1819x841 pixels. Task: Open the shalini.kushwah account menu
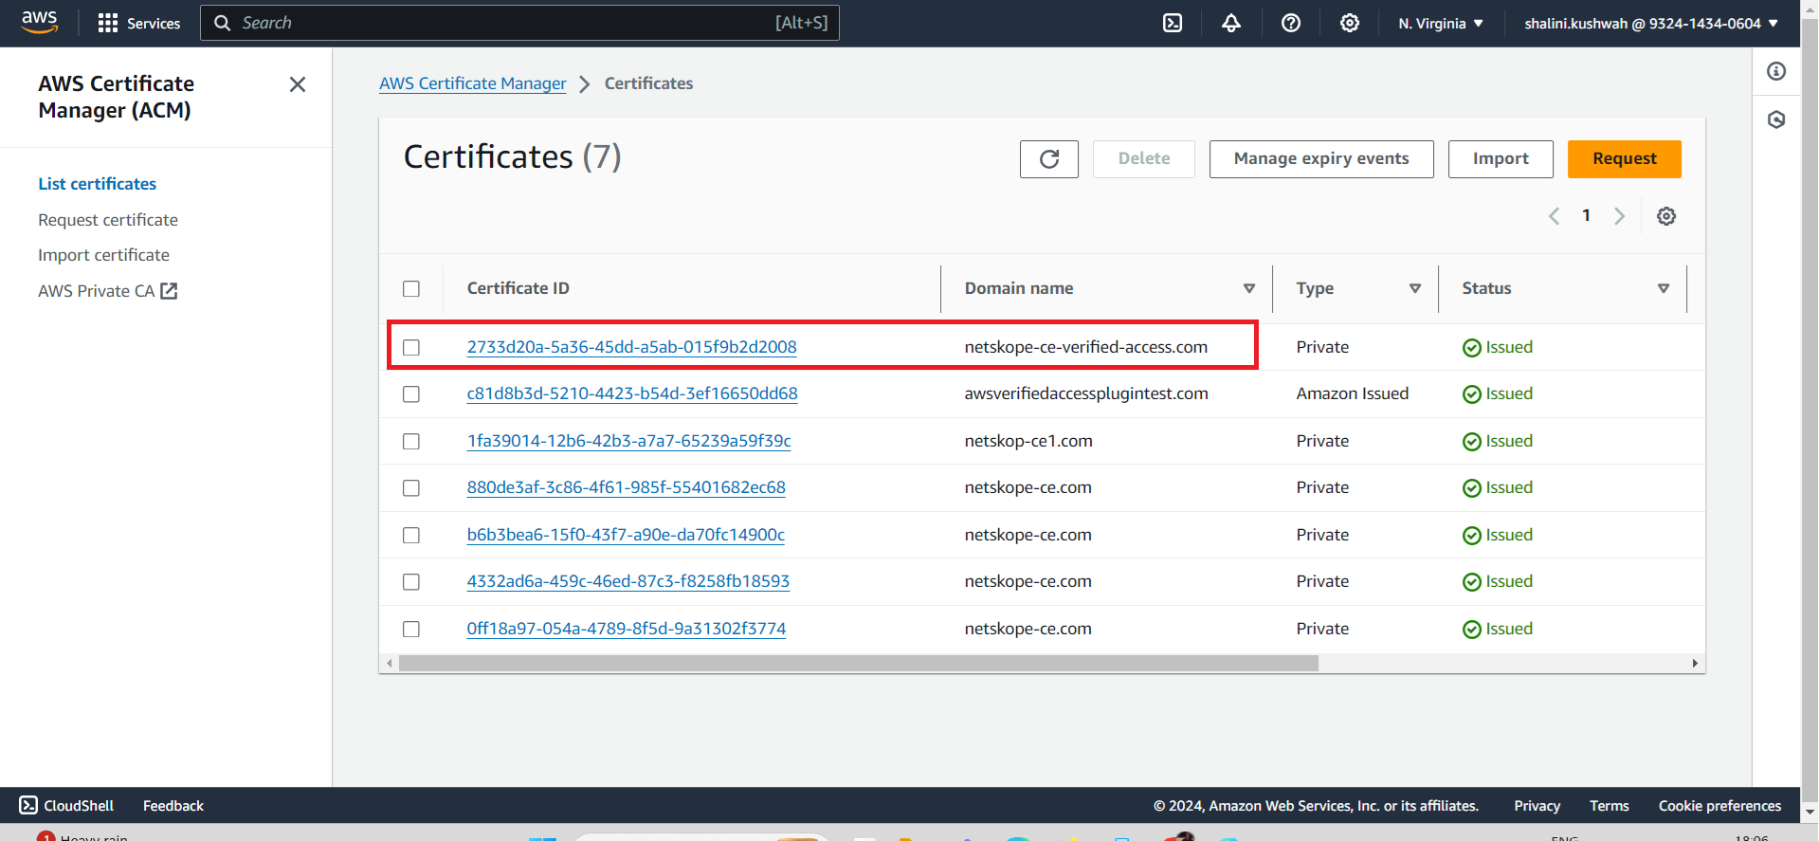coord(1651,23)
